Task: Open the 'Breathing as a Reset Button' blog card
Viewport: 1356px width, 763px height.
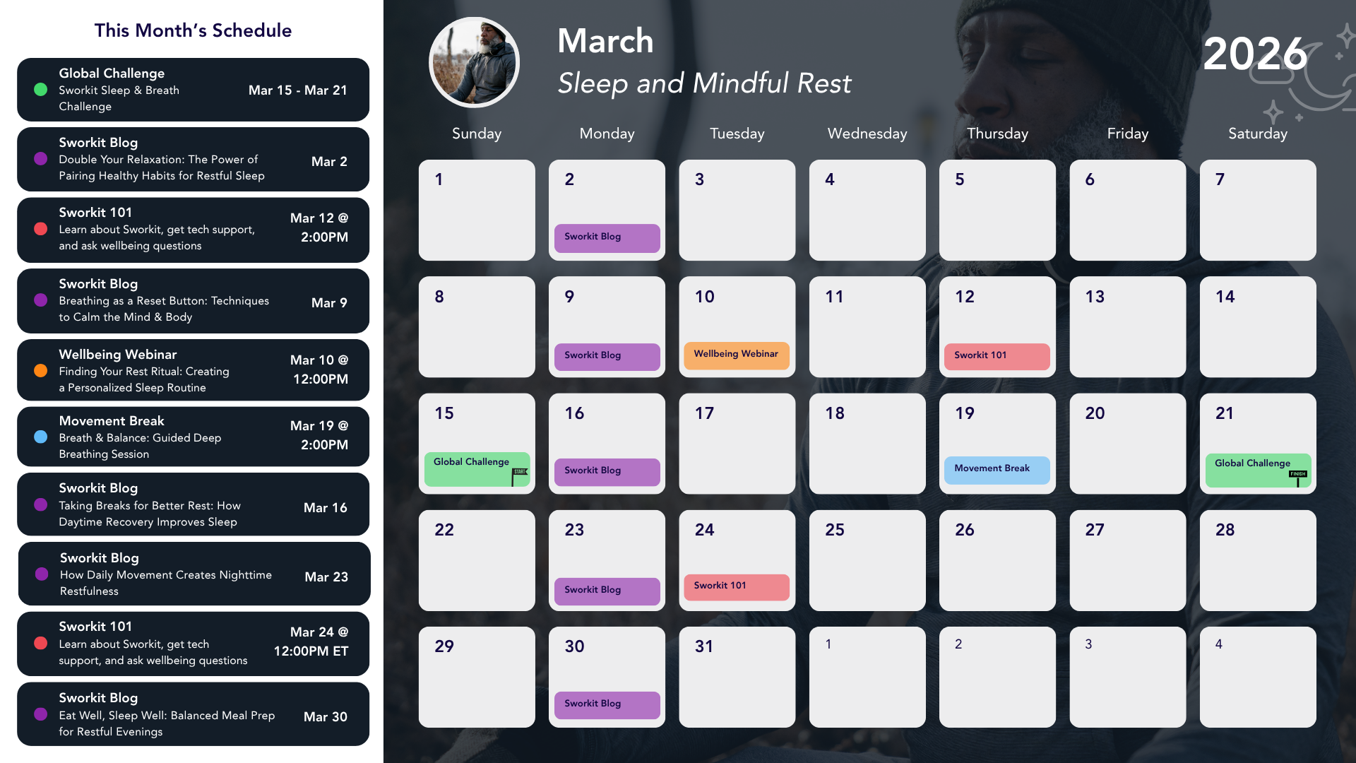Action: [193, 301]
